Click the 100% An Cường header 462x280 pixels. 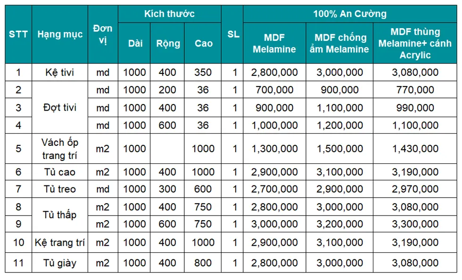click(350, 14)
